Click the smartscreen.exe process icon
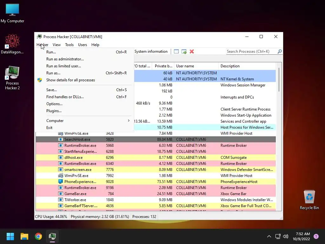Screen dimensions: 325x244 (61, 170)
